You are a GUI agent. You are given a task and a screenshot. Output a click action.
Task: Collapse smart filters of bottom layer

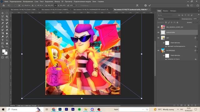click(x=197, y=50)
